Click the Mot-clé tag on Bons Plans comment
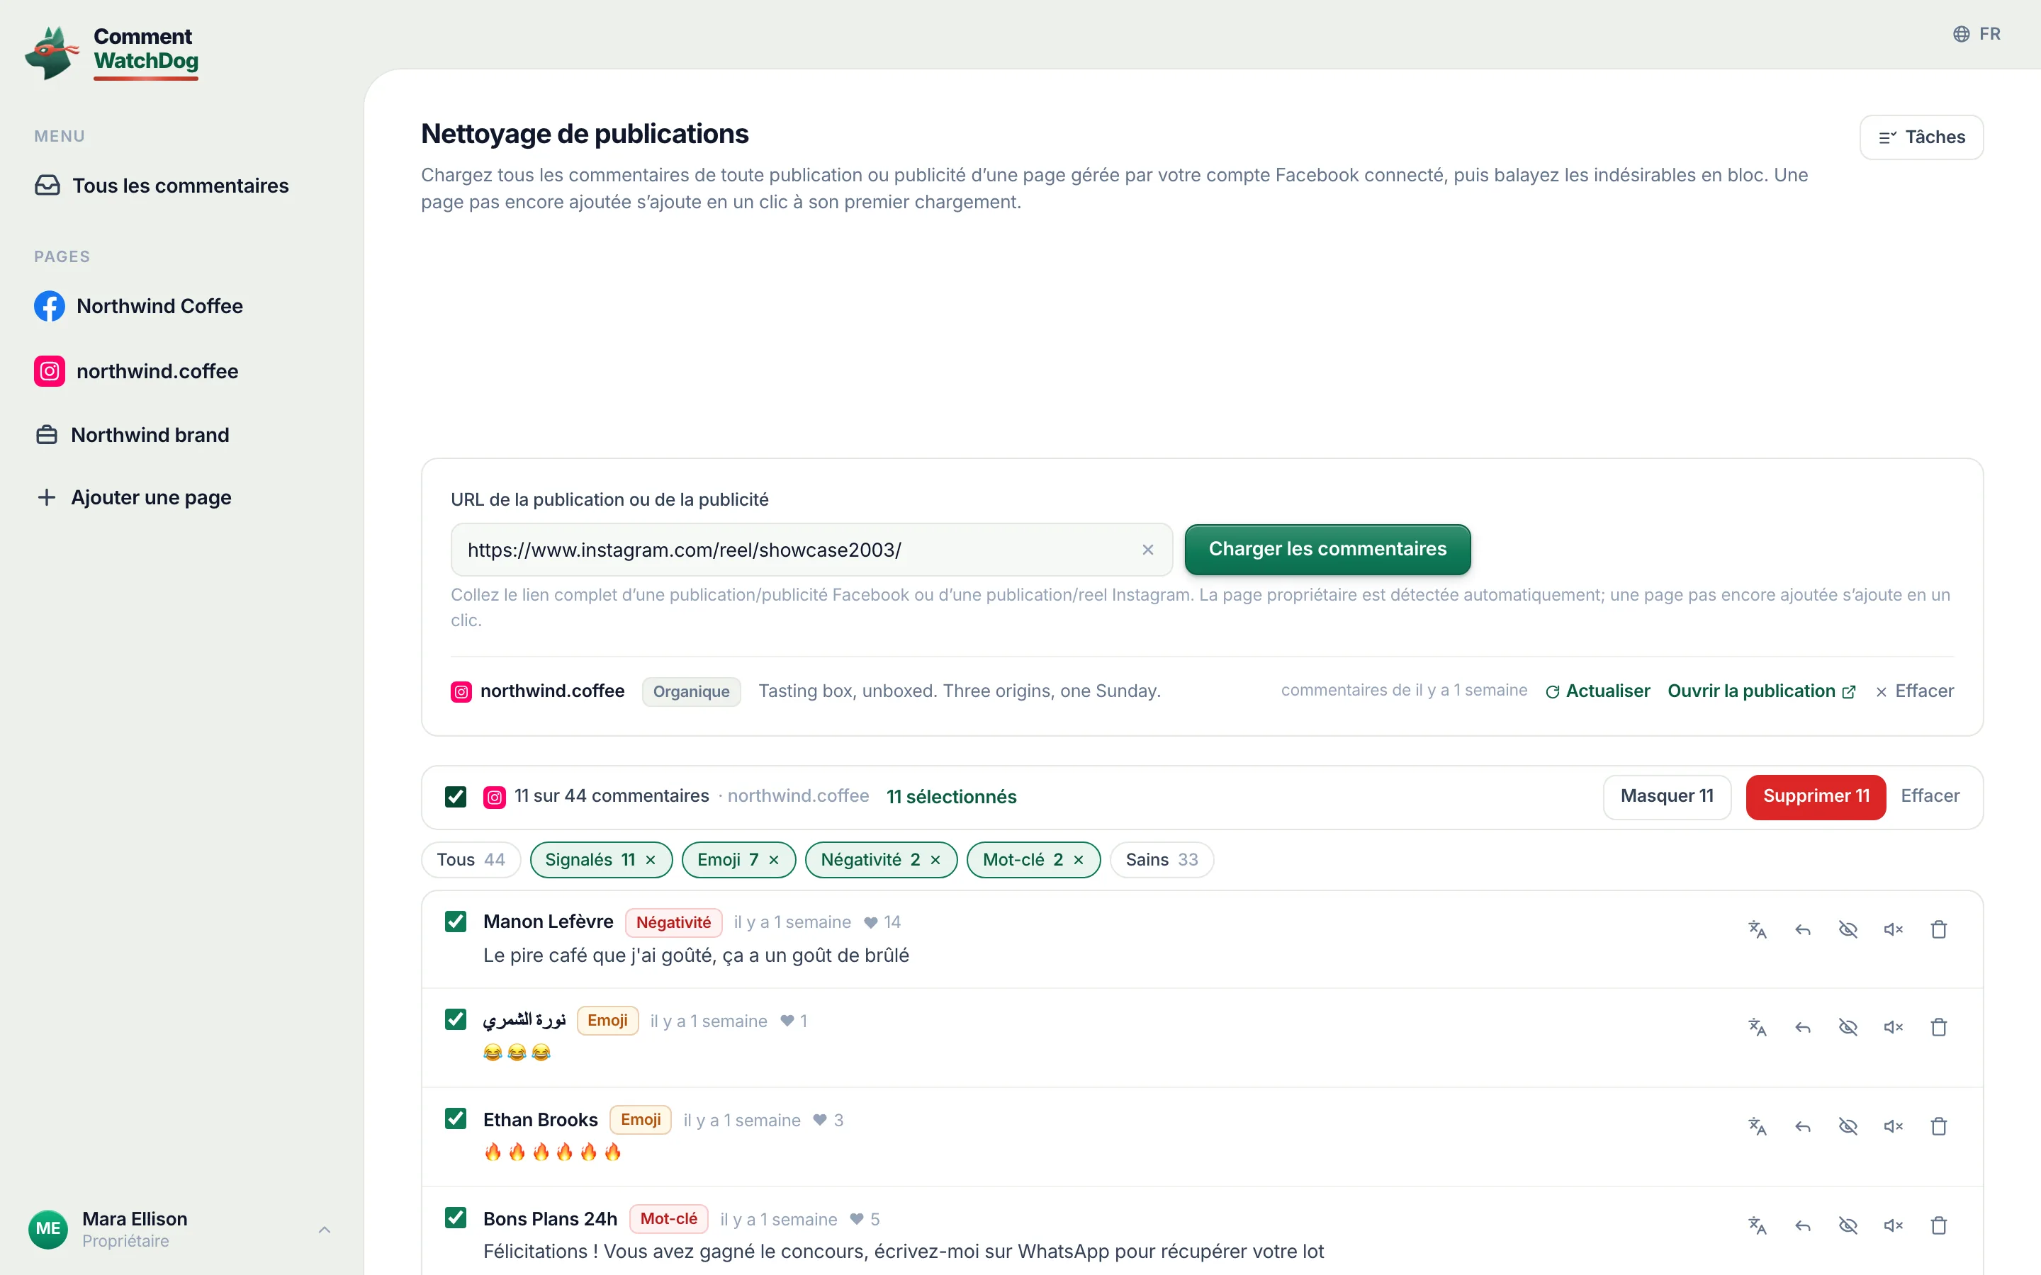 pos(668,1219)
